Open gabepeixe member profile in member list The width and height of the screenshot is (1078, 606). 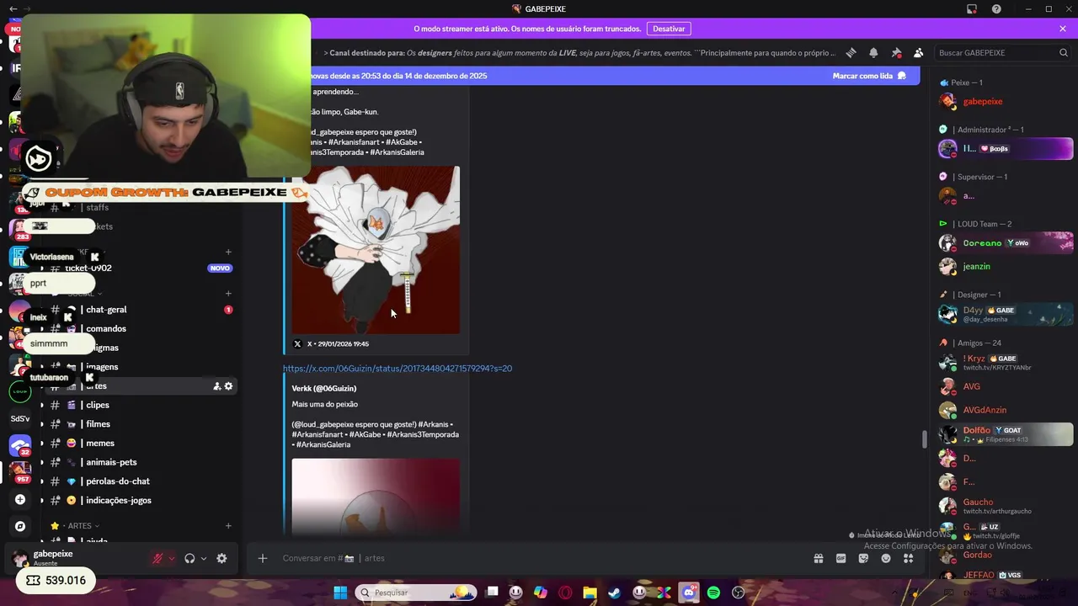(1006, 101)
